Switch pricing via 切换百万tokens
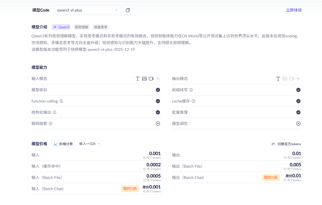The width and height of the screenshot is (322, 205). pos(286,144)
